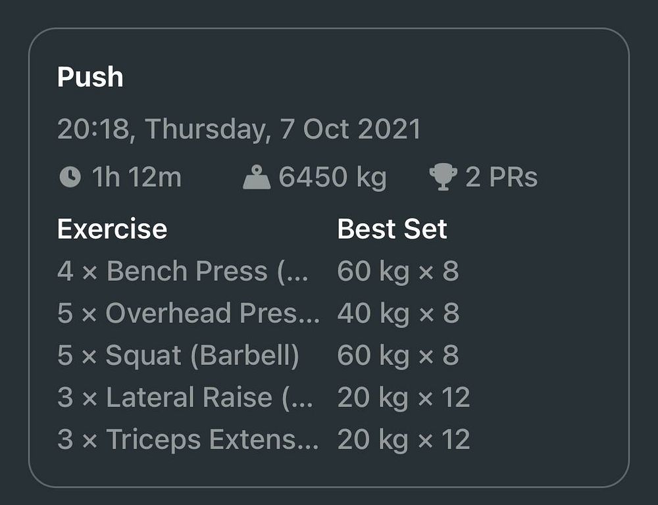Click the weight volume icon

[257, 177]
